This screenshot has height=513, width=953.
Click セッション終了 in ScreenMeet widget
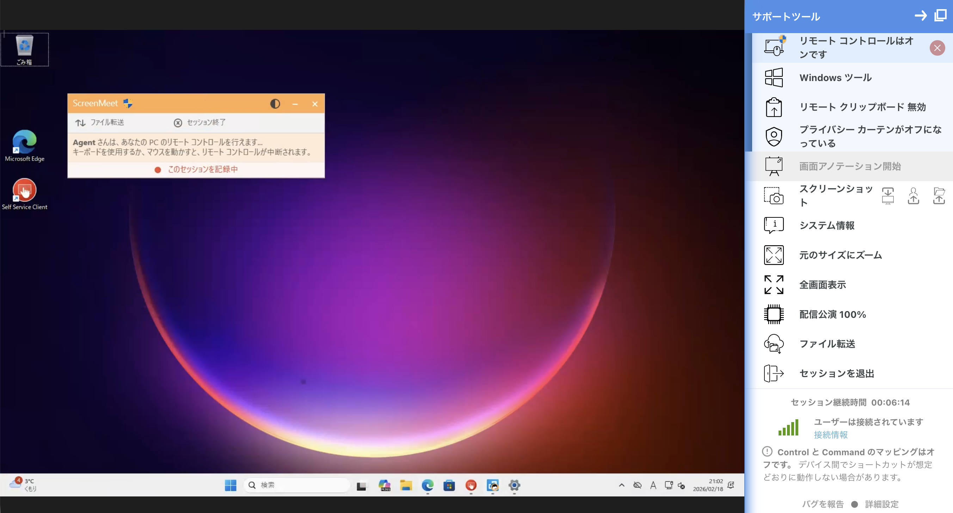click(x=200, y=122)
